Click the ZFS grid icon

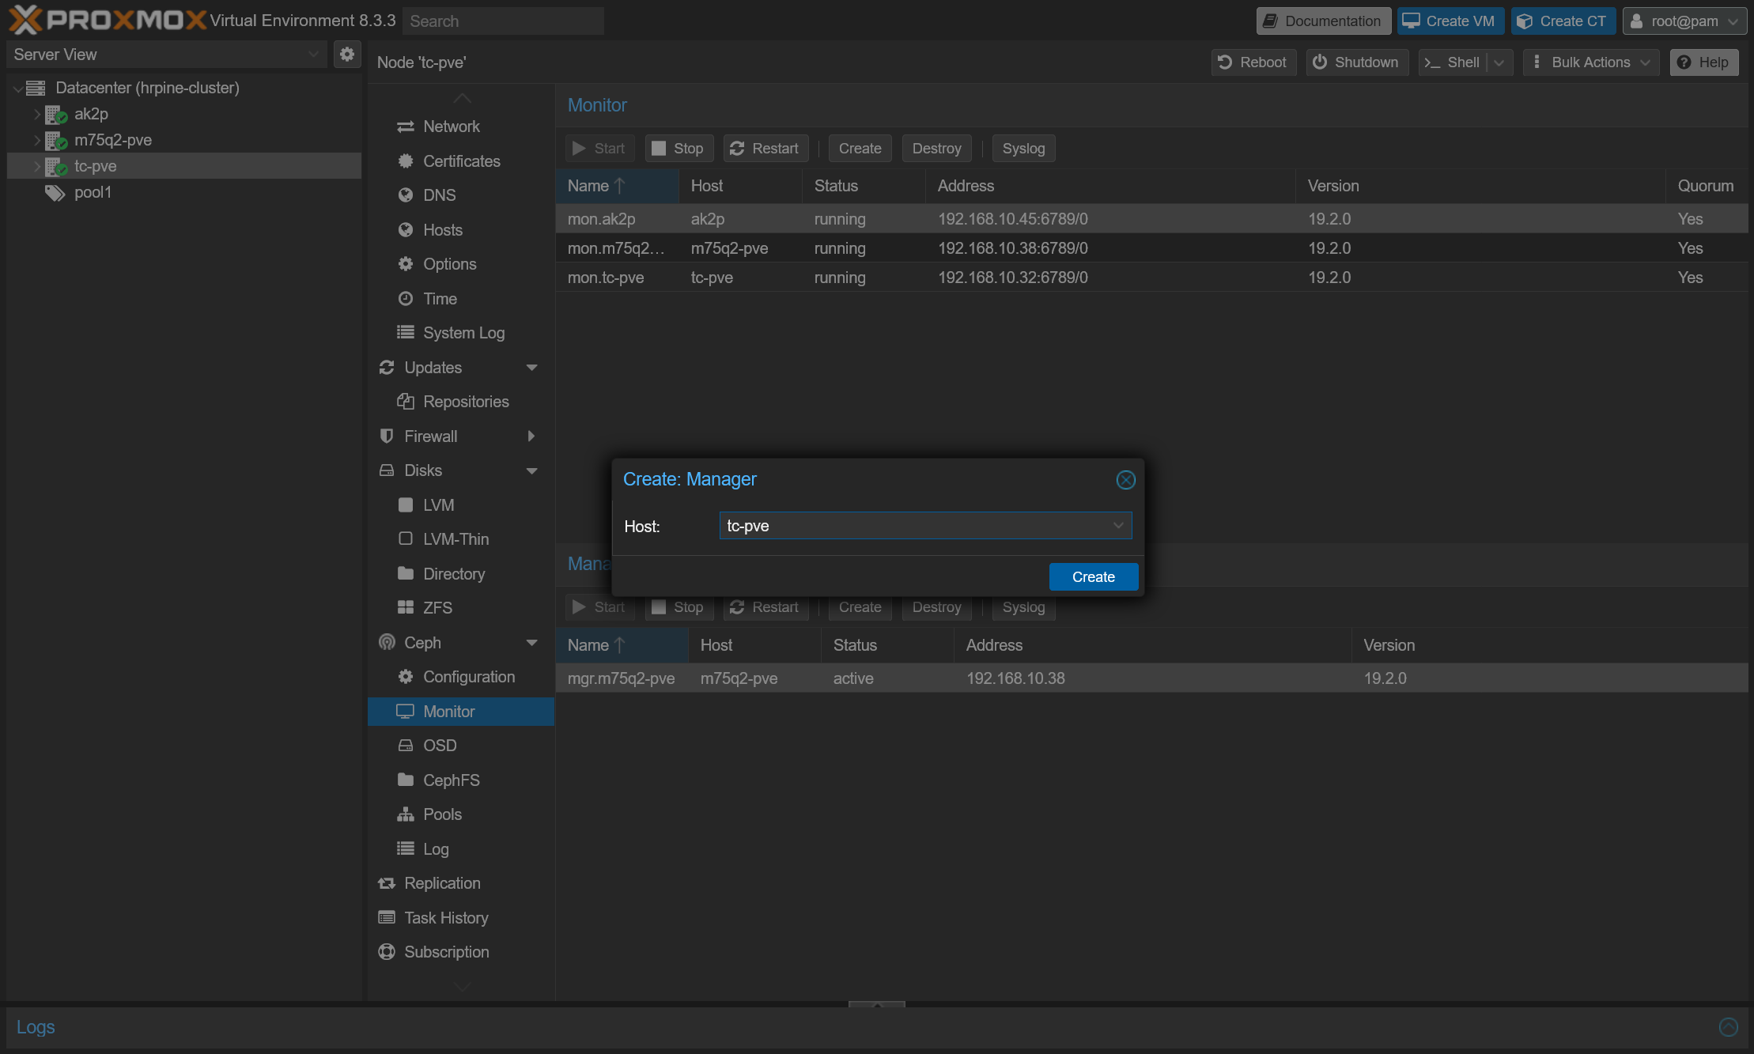coord(406,608)
